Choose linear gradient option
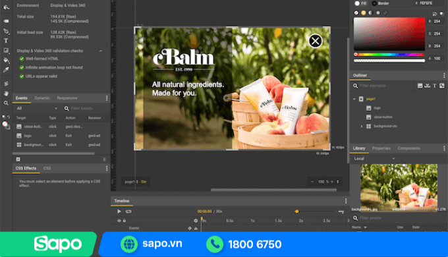Screen dimensions: 448x257 click(x=370, y=13)
